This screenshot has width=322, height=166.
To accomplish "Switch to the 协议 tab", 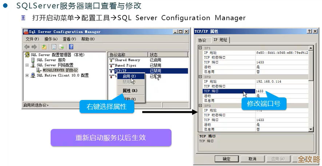I will coord(202,40).
